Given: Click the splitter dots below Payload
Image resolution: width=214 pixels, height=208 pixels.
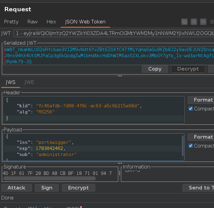Looking at the screenshot, I should (120, 163).
